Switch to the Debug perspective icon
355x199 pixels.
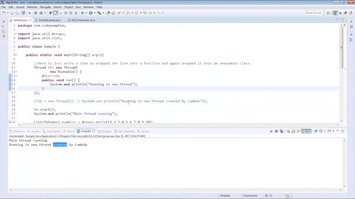(341, 13)
